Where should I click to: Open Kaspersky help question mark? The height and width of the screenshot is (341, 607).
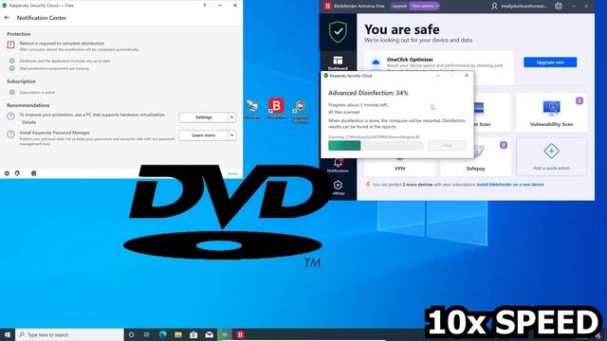tap(205, 6)
